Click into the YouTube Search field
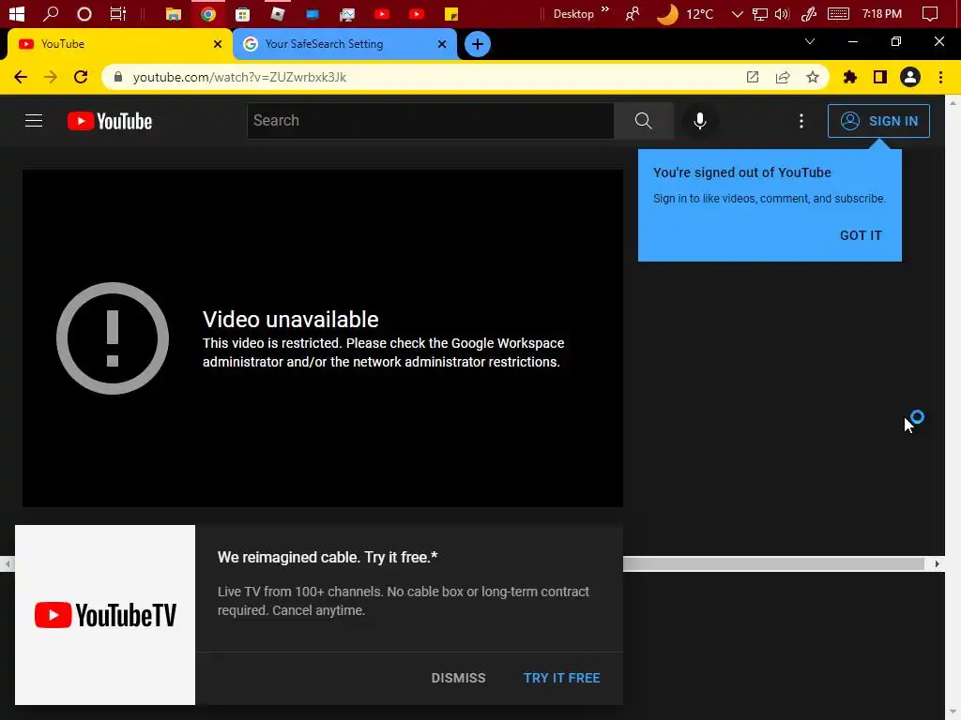The image size is (961, 720). coord(430,121)
